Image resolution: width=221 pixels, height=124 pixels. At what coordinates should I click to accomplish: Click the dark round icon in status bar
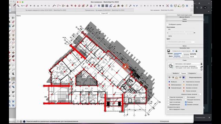click(24, 121)
